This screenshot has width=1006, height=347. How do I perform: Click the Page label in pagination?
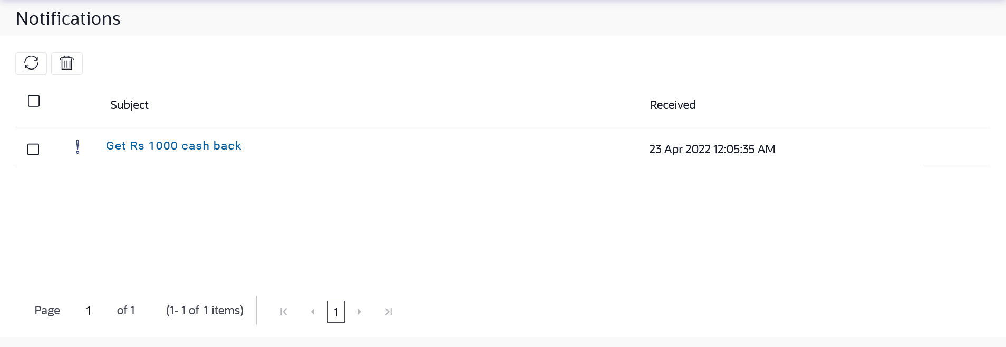pos(47,311)
